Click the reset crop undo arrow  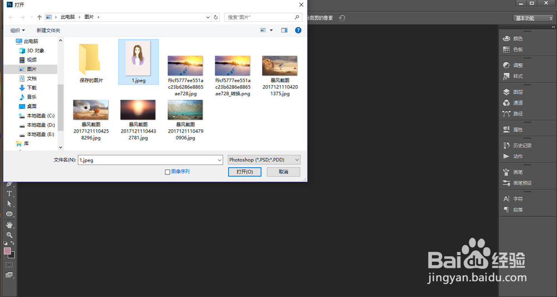click(x=342, y=18)
